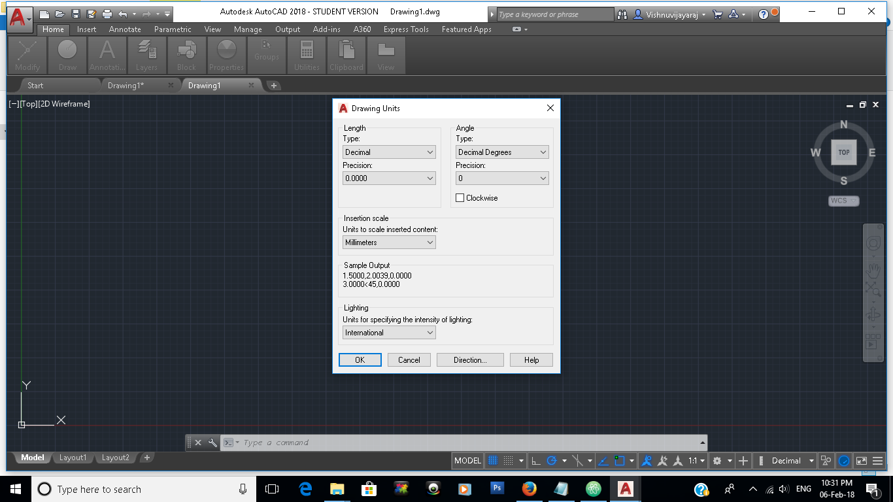Switch to the Annotate ribbon tab
893x502 pixels.
click(125, 29)
